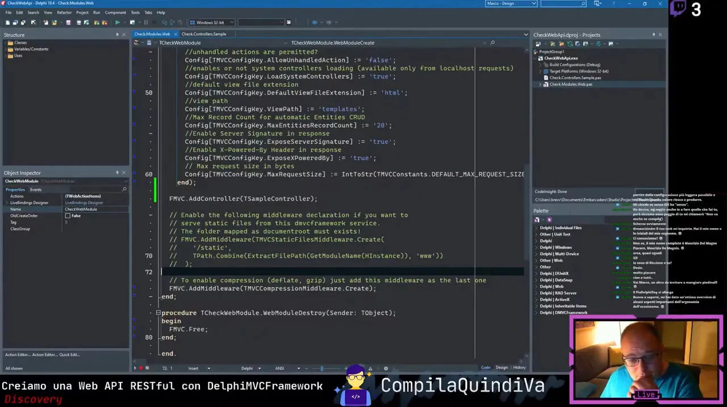
Task: Click the macro stop square in status bar
Action: pos(147,368)
